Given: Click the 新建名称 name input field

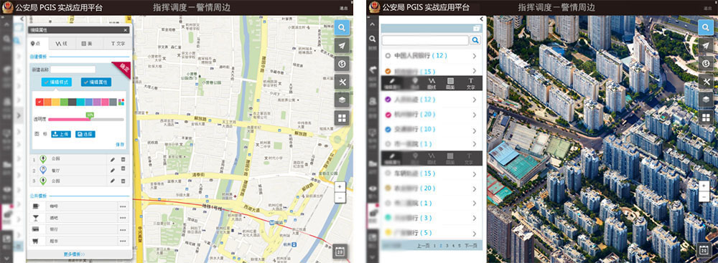Looking at the screenshot, I should click(73, 70).
